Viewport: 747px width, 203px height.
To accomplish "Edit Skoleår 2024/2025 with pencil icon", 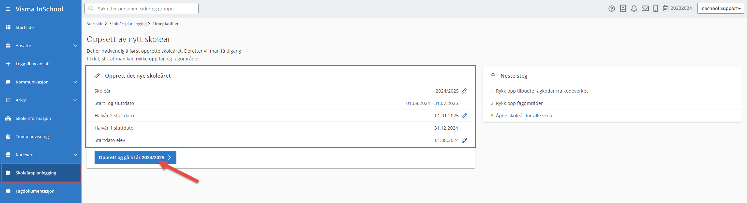I will [x=464, y=91].
